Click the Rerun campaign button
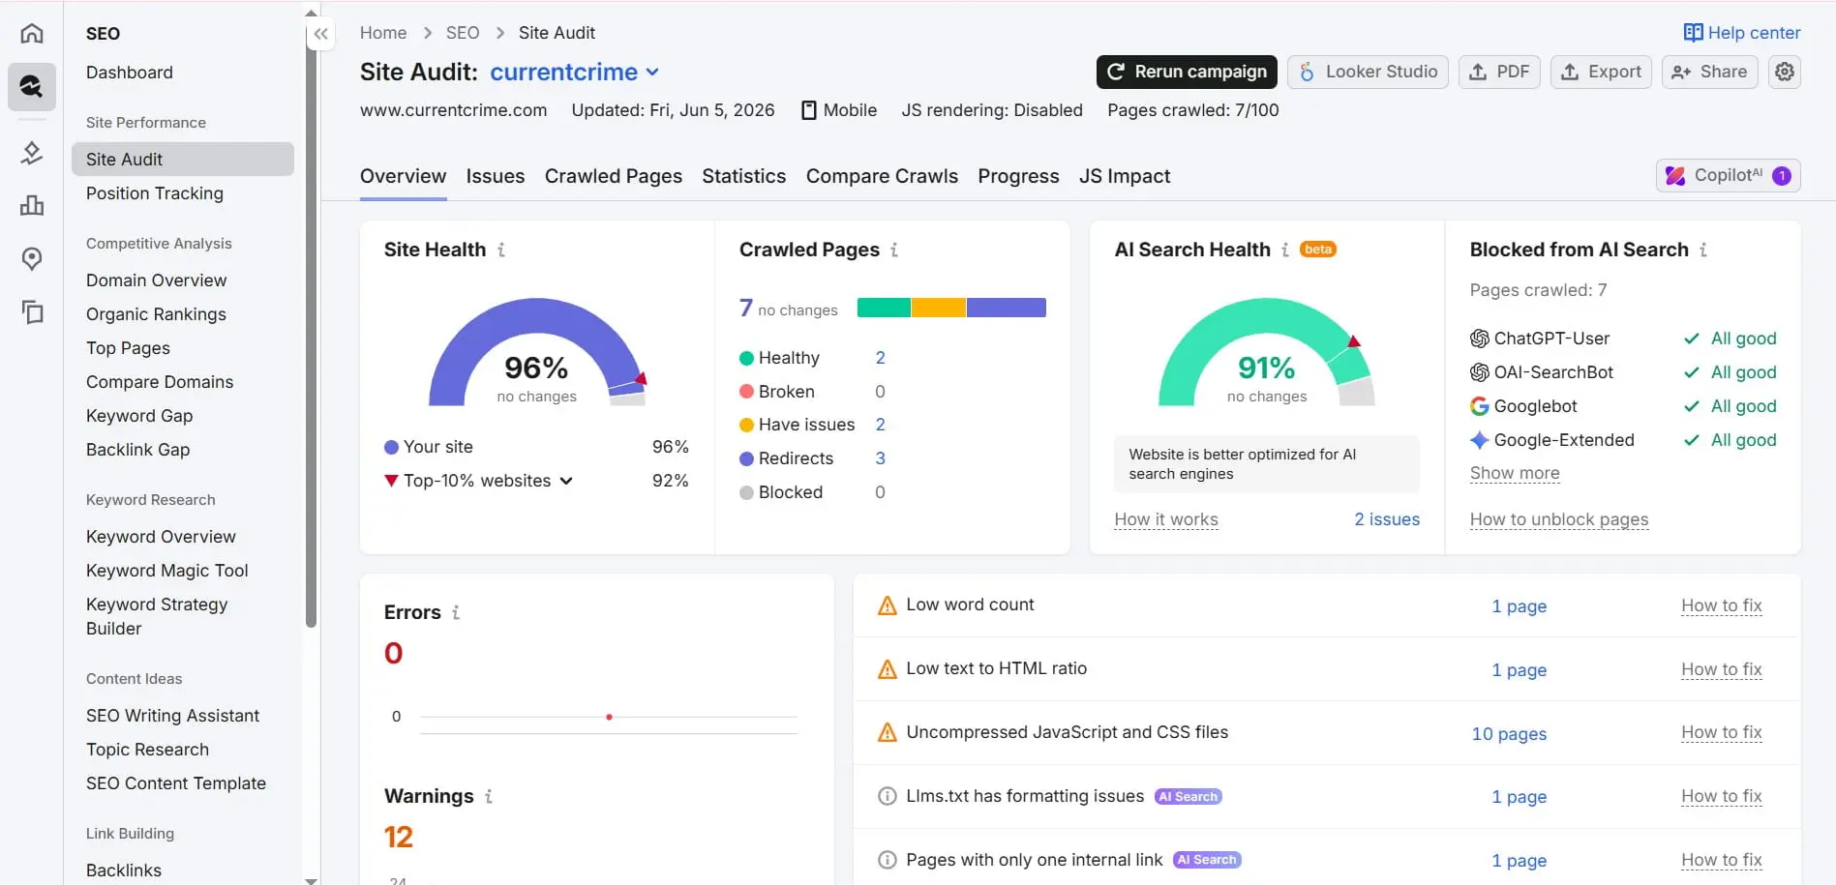Screen dimensions: 1836x885 point(1187,72)
